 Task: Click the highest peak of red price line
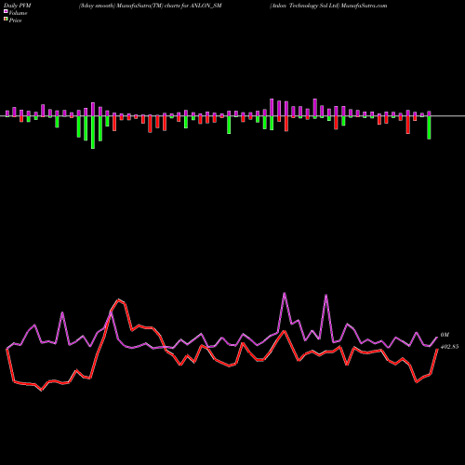pyautogui.click(x=118, y=299)
